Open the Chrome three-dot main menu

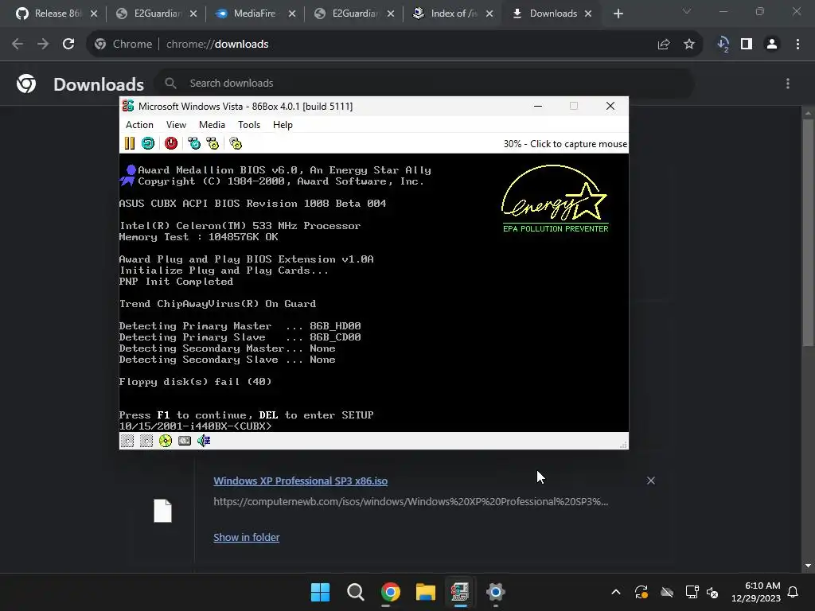tap(797, 45)
